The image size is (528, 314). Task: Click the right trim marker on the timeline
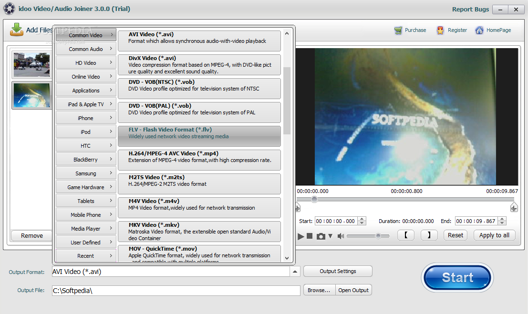pos(514,208)
